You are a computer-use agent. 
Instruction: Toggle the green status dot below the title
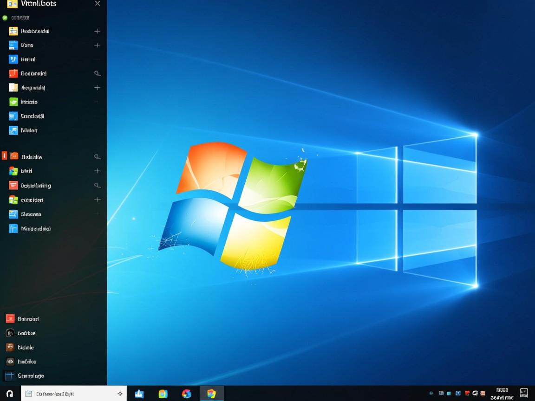[4, 18]
